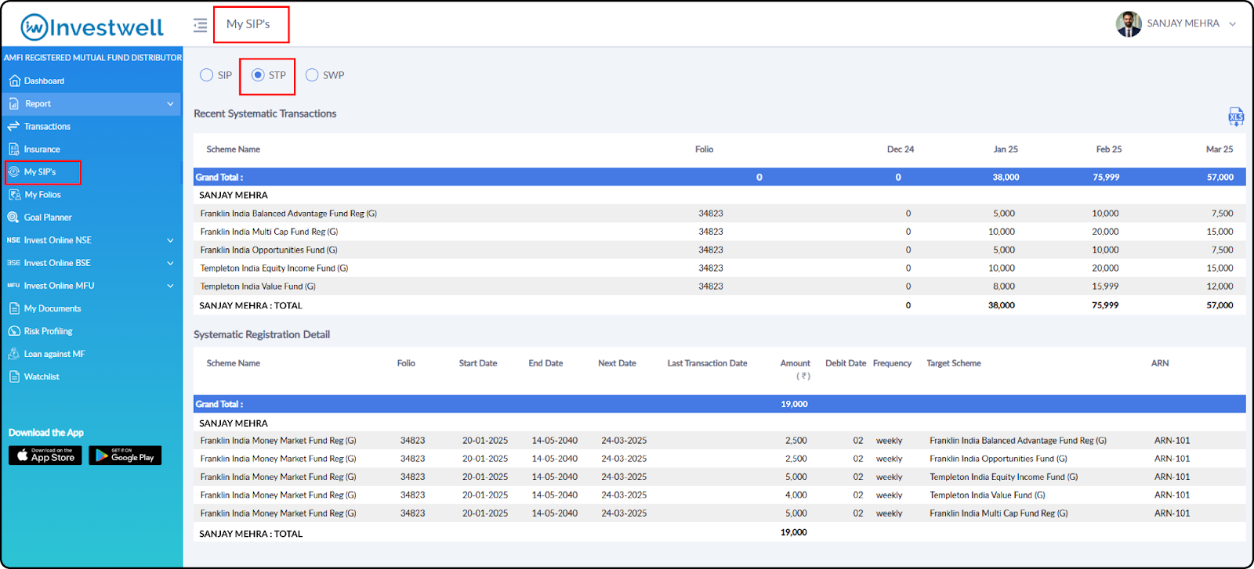The width and height of the screenshot is (1254, 569).
Task: Click the Insurance sidebar icon
Action: 14,149
